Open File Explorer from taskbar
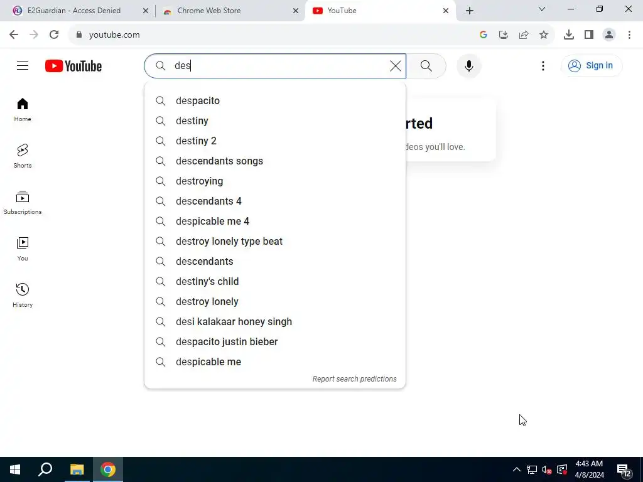Viewport: 643px width, 482px height. [x=77, y=469]
